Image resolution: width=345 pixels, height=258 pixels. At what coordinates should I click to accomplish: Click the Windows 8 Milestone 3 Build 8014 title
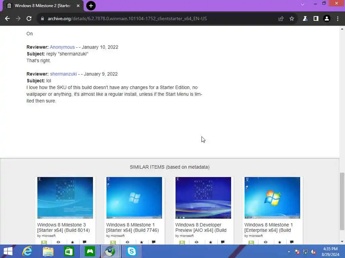pyautogui.click(x=64, y=227)
